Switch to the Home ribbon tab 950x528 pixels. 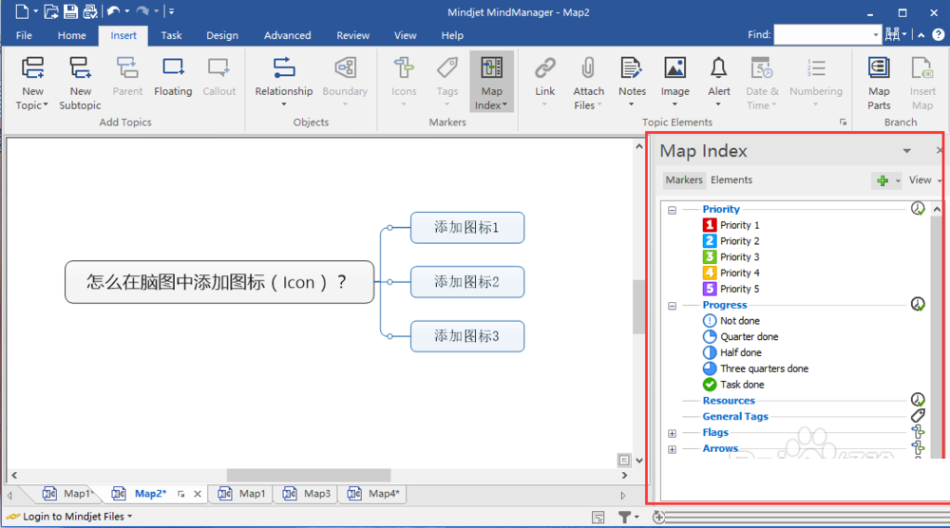click(71, 35)
